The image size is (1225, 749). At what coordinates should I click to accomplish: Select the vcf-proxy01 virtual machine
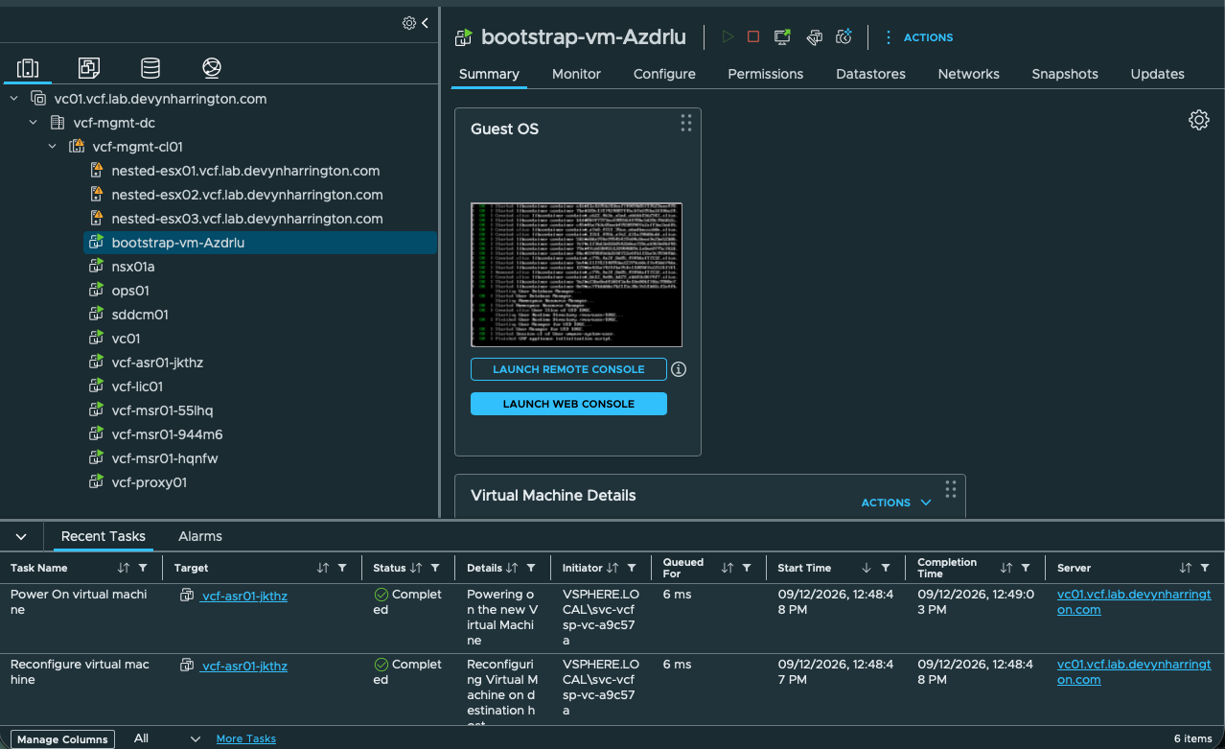(149, 482)
